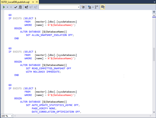Viewport: 156px width, 118px height.
Task: Click the Cancel Query stop icon
Action: point(11,7)
